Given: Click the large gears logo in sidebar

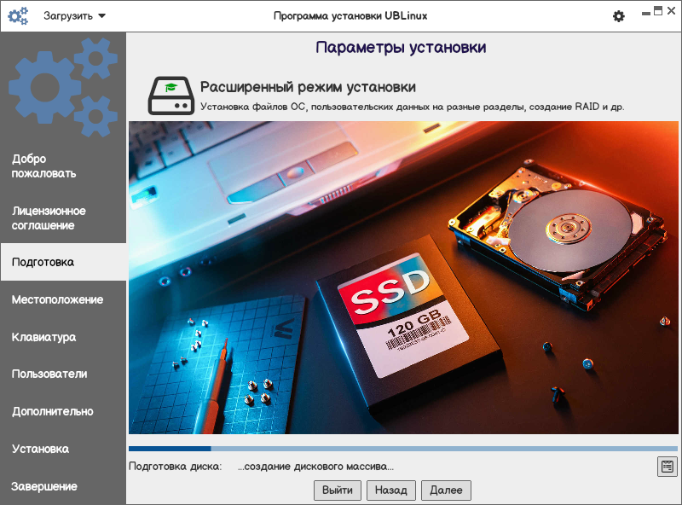Looking at the screenshot, I should click(63, 87).
